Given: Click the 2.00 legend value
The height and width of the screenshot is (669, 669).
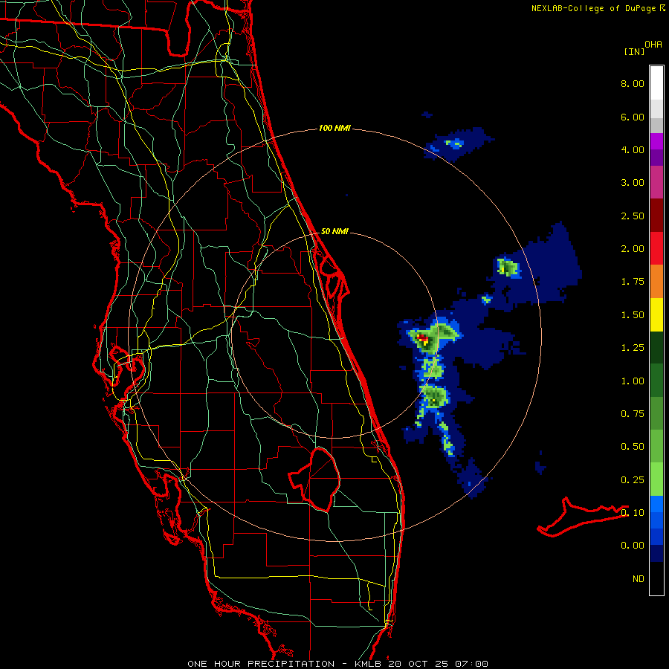Looking at the screenshot, I should click(x=633, y=249).
